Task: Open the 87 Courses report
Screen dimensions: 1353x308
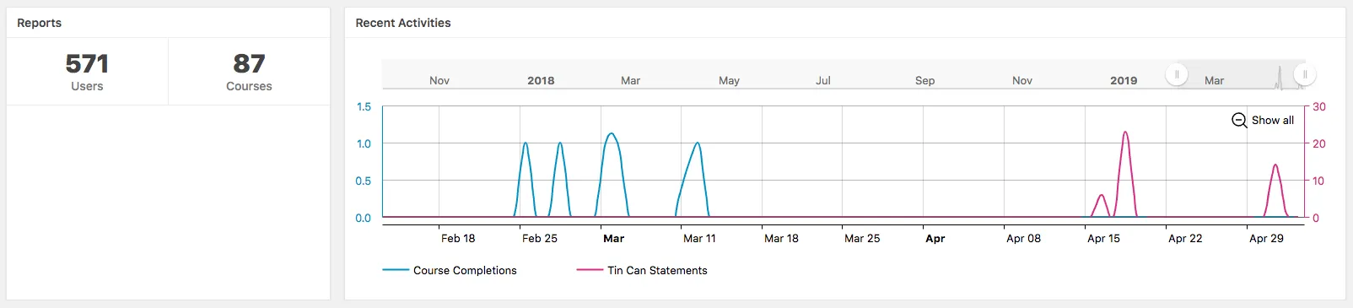Action: click(x=249, y=72)
